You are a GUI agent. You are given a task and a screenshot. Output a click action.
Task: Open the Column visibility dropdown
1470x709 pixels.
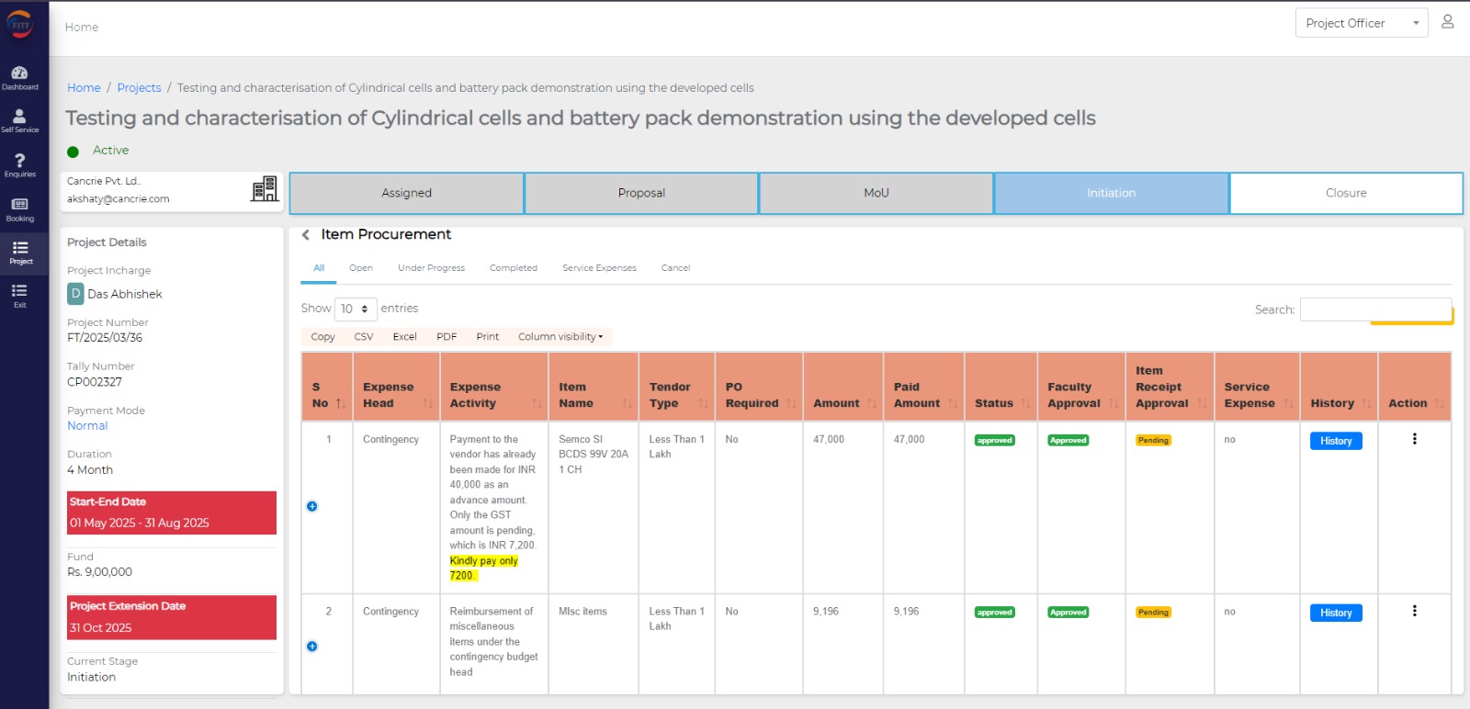(560, 337)
